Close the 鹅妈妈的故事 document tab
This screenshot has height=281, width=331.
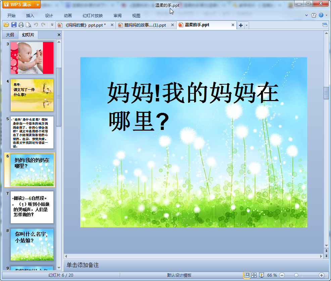tap(173, 25)
